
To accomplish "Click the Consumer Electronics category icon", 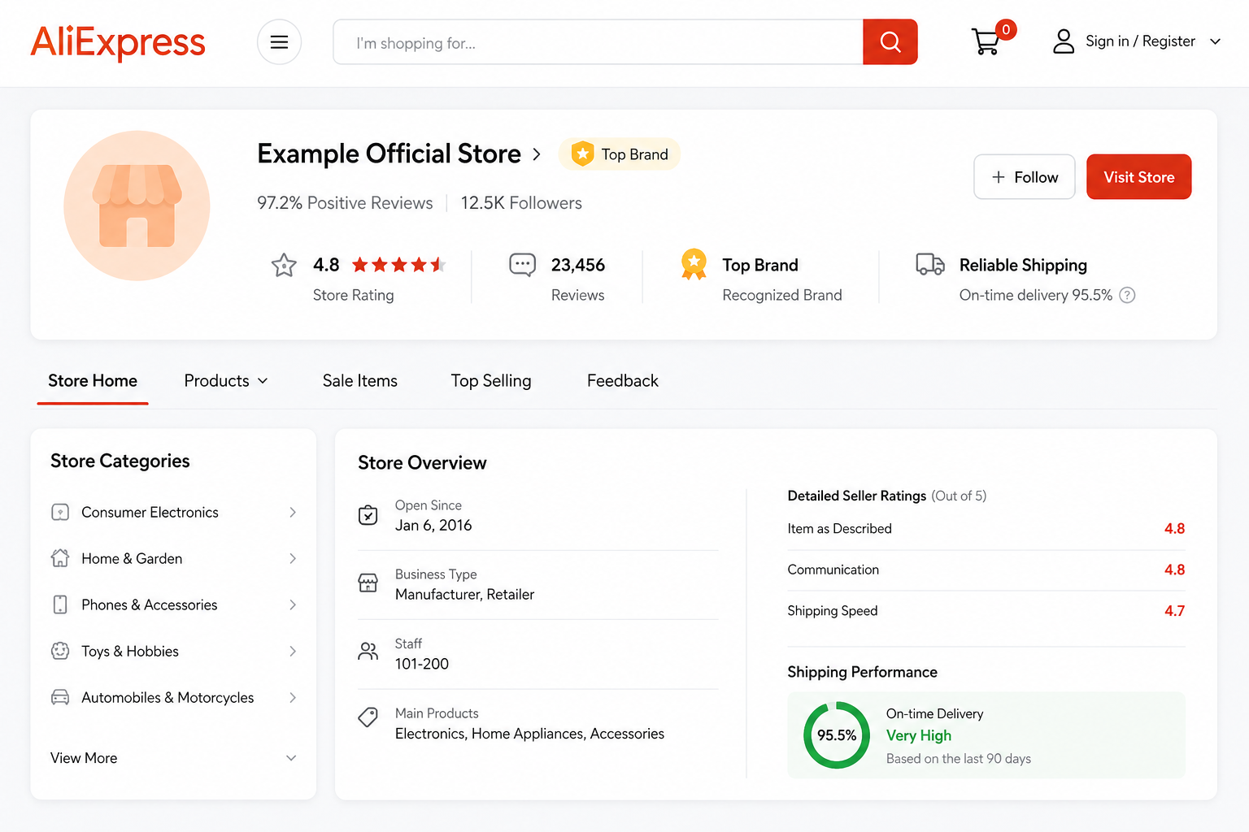I will 60,512.
